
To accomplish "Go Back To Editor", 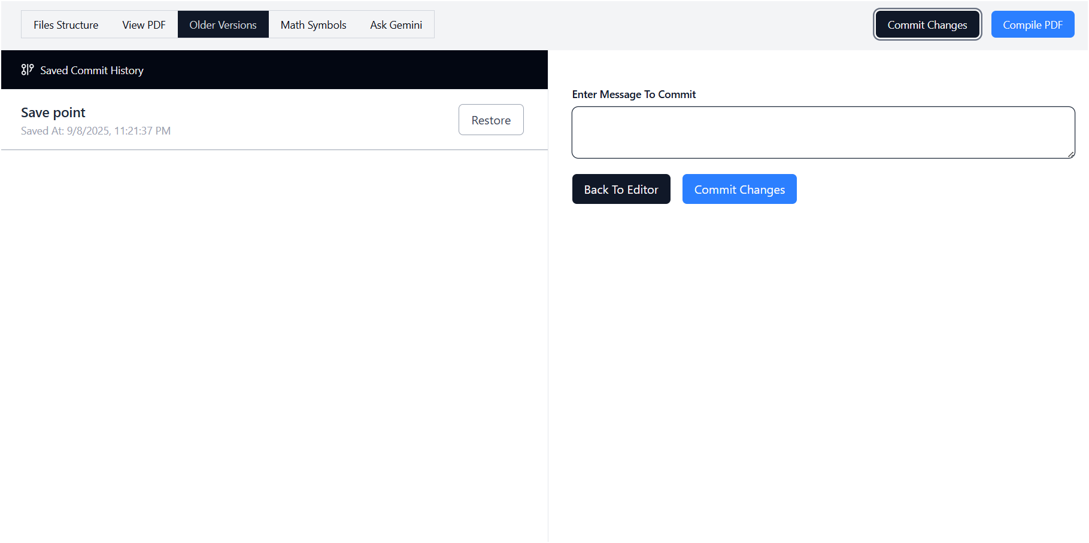I will coord(621,189).
